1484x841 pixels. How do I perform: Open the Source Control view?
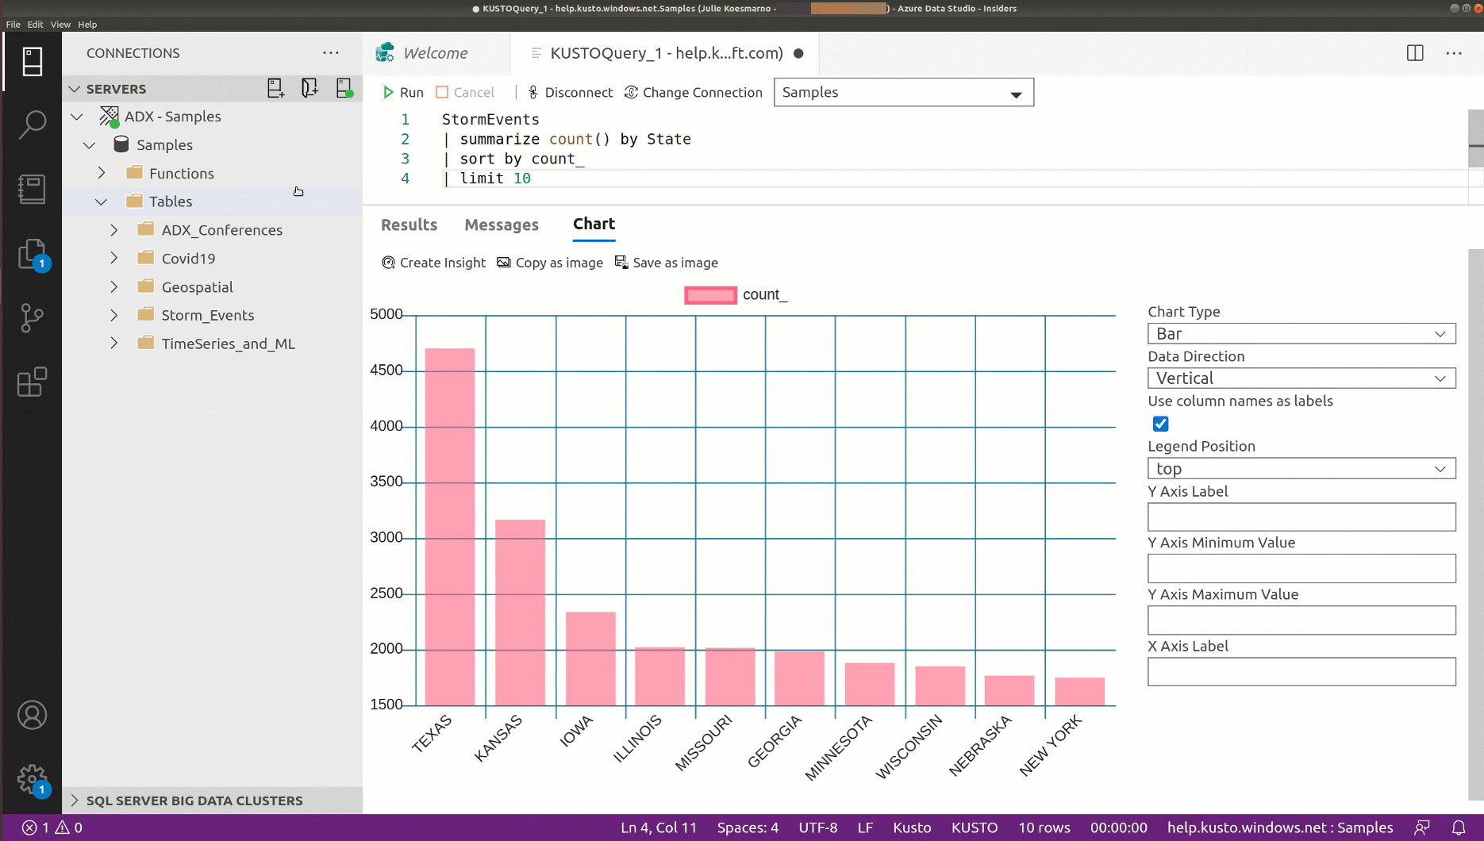(32, 317)
